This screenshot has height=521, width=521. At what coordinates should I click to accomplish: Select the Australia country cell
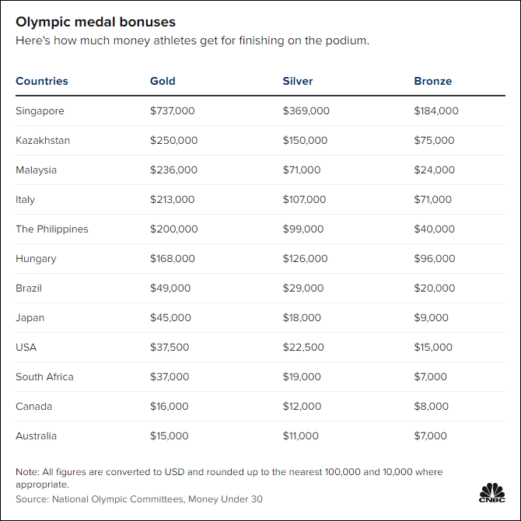coord(37,436)
